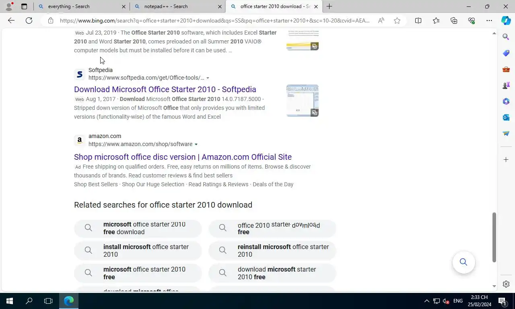
Task: Click Edge icon on taskbar
Action: click(69, 301)
